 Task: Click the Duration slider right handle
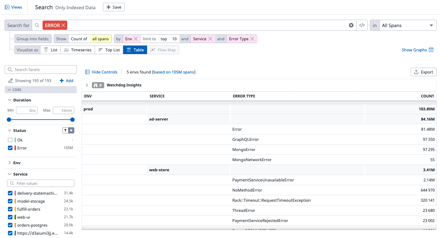coord(72,120)
